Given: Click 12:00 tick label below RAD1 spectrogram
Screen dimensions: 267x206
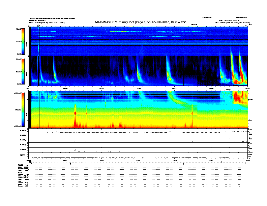Looking at the screenshot, I should pyautogui.click(x=138, y=89).
